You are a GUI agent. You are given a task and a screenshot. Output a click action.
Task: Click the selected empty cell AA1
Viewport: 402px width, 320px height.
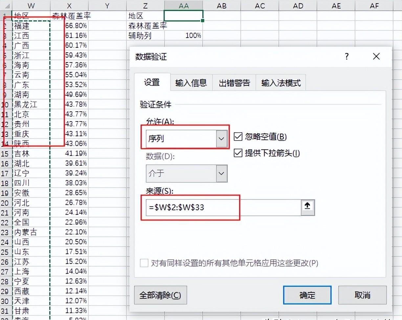[184, 16]
